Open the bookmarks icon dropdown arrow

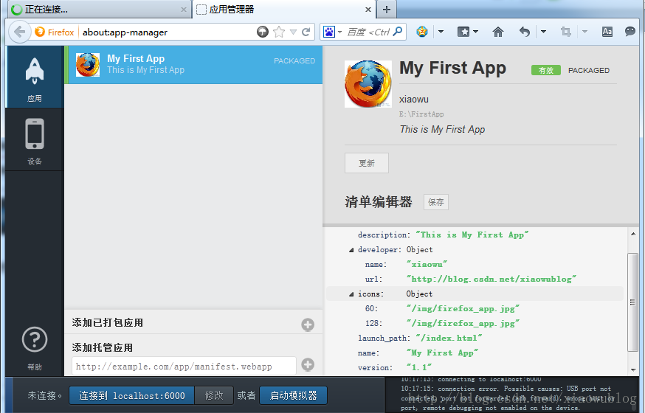476,32
